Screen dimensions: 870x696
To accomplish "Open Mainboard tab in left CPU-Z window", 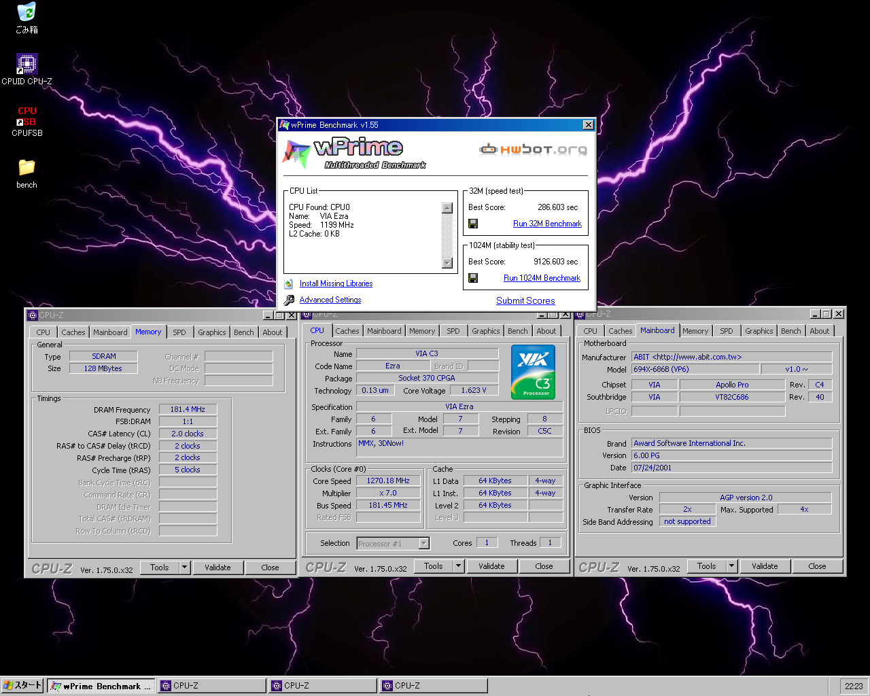I will click(x=110, y=332).
